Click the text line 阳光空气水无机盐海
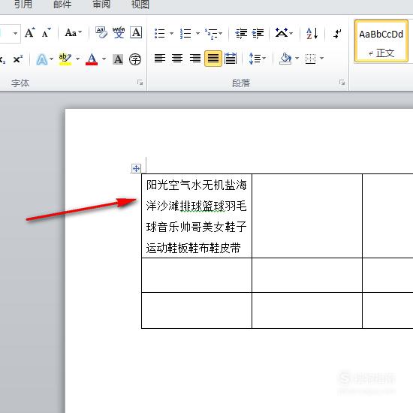The height and width of the screenshot is (413, 413). [197, 185]
